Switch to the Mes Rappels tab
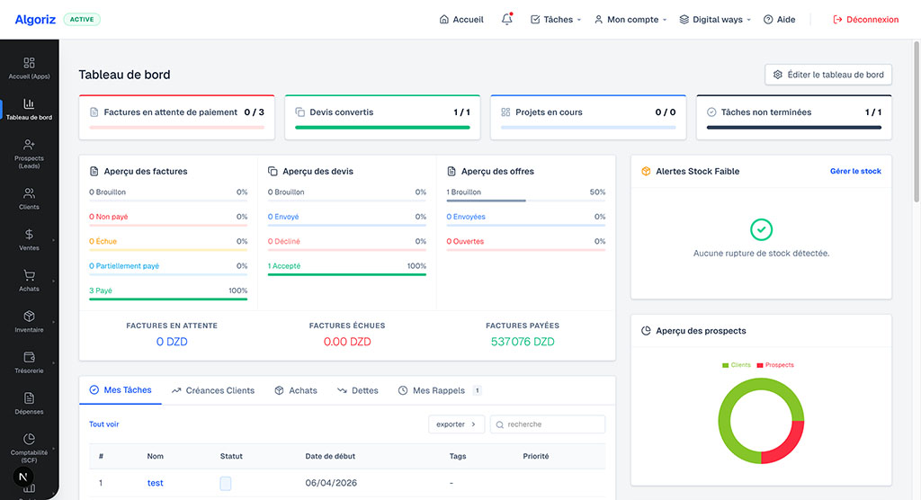The height and width of the screenshot is (500, 921). pos(439,390)
